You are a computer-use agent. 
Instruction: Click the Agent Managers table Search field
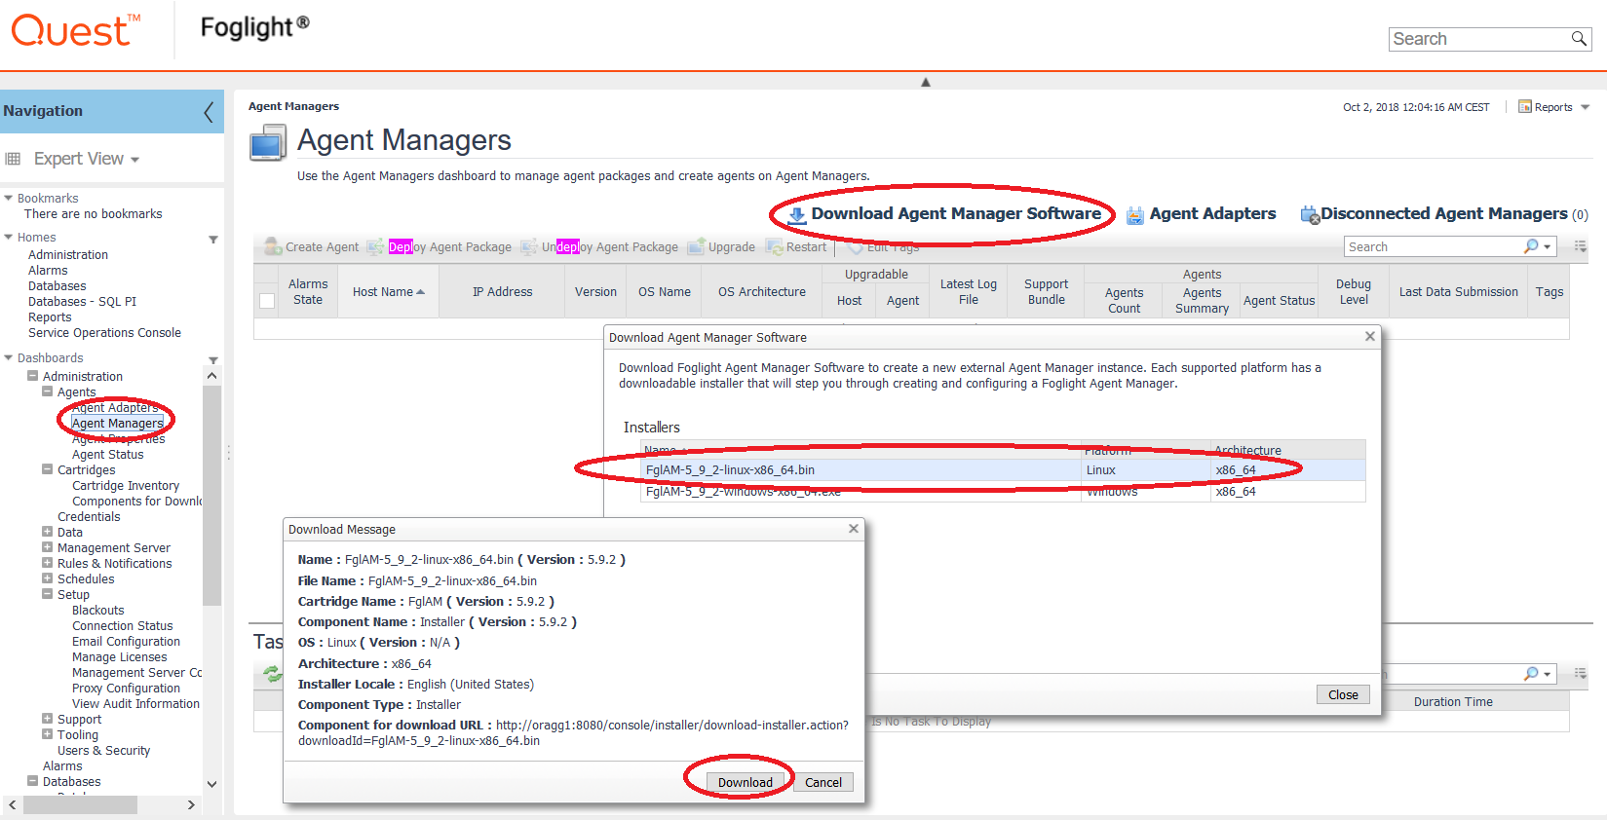tap(1433, 246)
